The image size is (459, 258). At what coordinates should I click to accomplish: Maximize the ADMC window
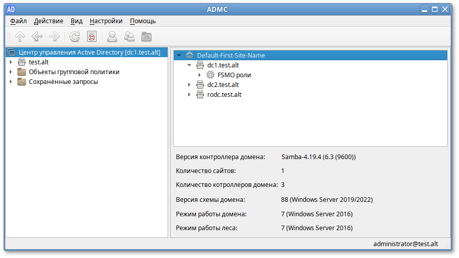tap(435, 9)
